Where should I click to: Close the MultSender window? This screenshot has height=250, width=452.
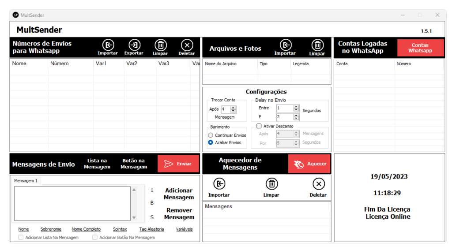tap(437, 15)
